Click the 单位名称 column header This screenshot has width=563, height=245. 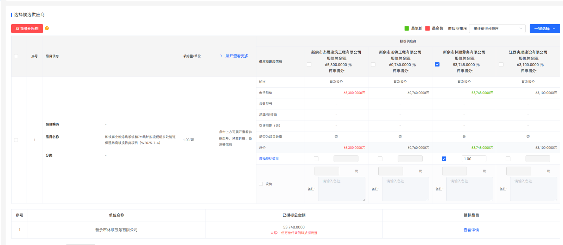click(116, 215)
